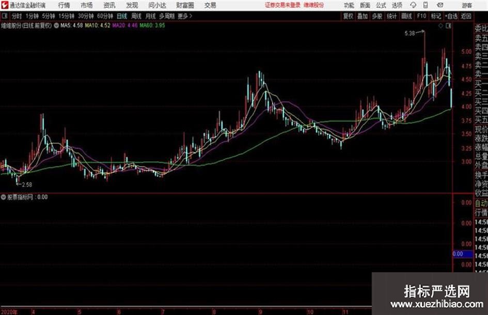Click the 维维股份(日线 前复权) chart title

point(26,25)
